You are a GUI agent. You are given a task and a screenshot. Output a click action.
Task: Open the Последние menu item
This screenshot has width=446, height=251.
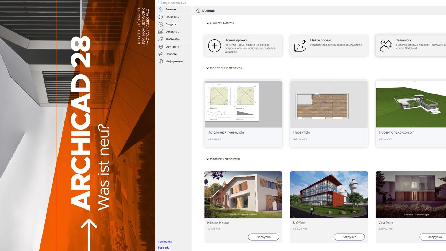click(174, 17)
